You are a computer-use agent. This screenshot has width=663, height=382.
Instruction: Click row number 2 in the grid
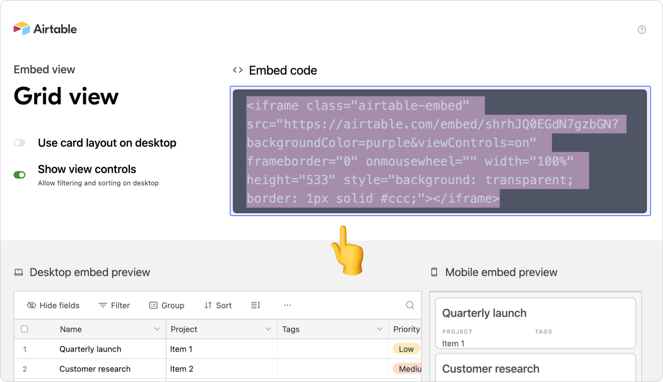[24, 369]
